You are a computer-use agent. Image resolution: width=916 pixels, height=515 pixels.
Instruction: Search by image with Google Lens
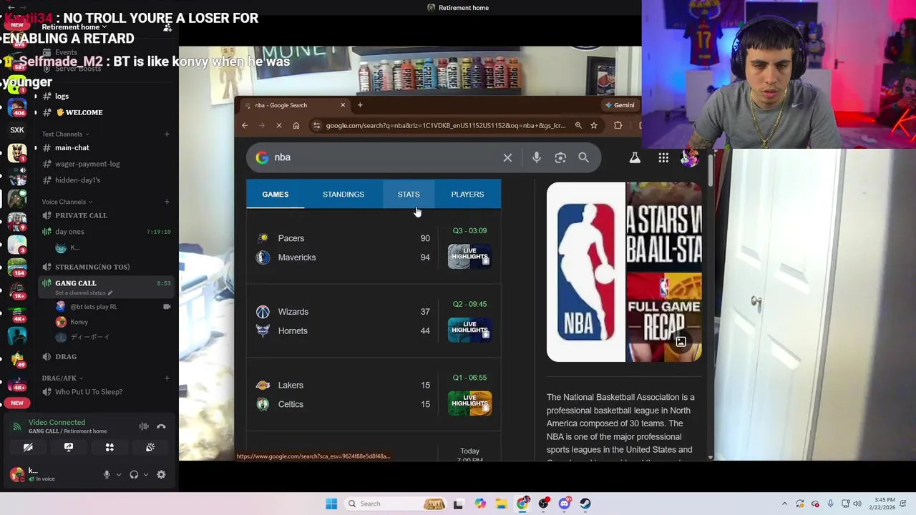tap(560, 157)
